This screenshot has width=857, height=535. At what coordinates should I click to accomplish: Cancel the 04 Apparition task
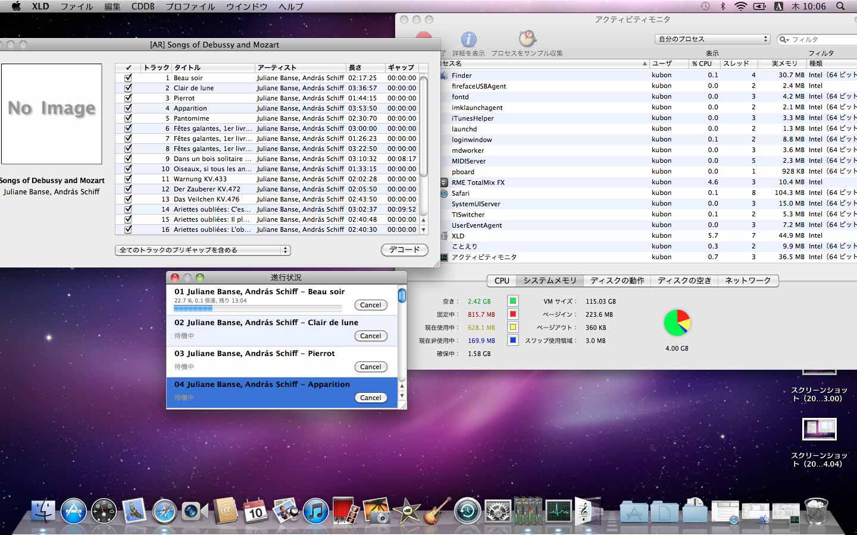370,398
